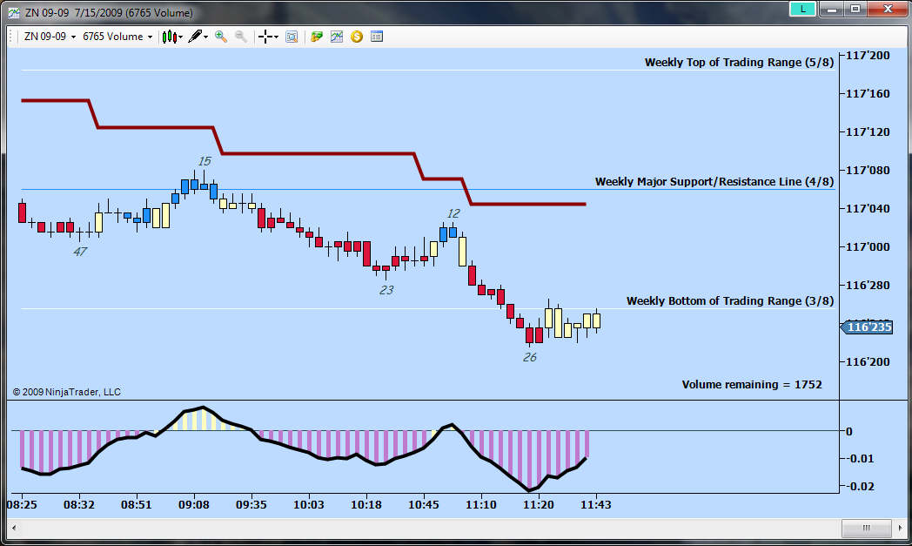Expand the chart style dropdown arrow

point(181,37)
